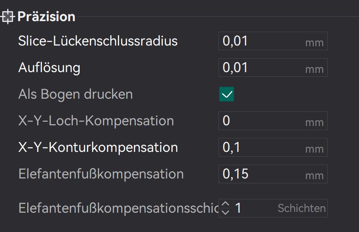This screenshot has height=232, width=359.
Task: Uncheck the Als Bogen drucken checkbox
Action: 226,94
